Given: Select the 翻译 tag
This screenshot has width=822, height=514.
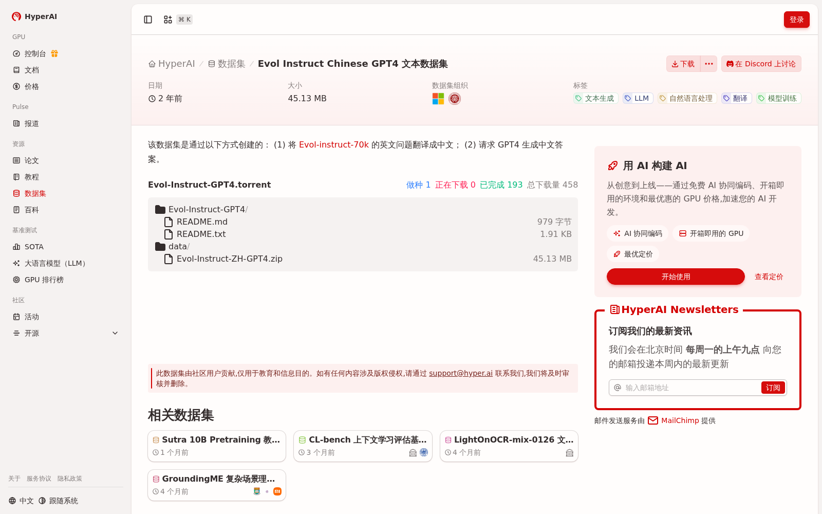Looking at the screenshot, I should point(736,98).
